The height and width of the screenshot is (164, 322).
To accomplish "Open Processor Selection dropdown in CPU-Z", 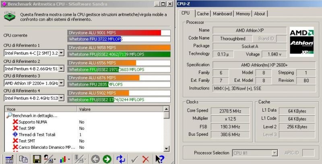I will coord(275,153).
